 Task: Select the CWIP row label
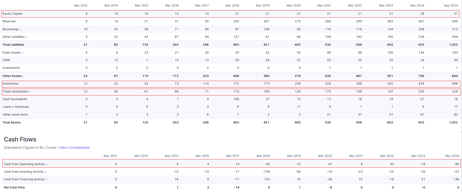[x=7, y=60]
